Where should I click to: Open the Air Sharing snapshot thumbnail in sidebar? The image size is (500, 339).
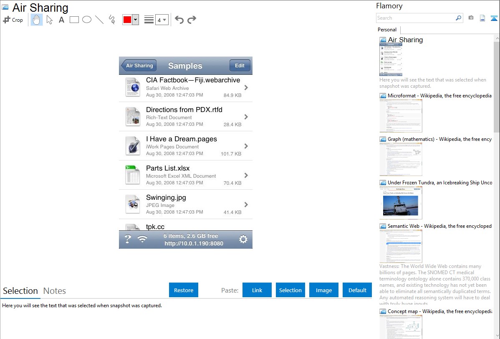pos(391,60)
